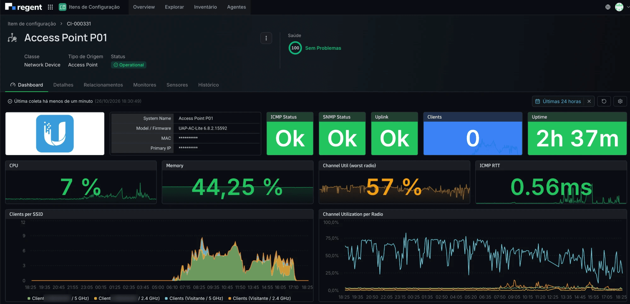Screen dimensions: 630x304
Task: Switch to the Sensores tab
Action: pyautogui.click(x=177, y=85)
